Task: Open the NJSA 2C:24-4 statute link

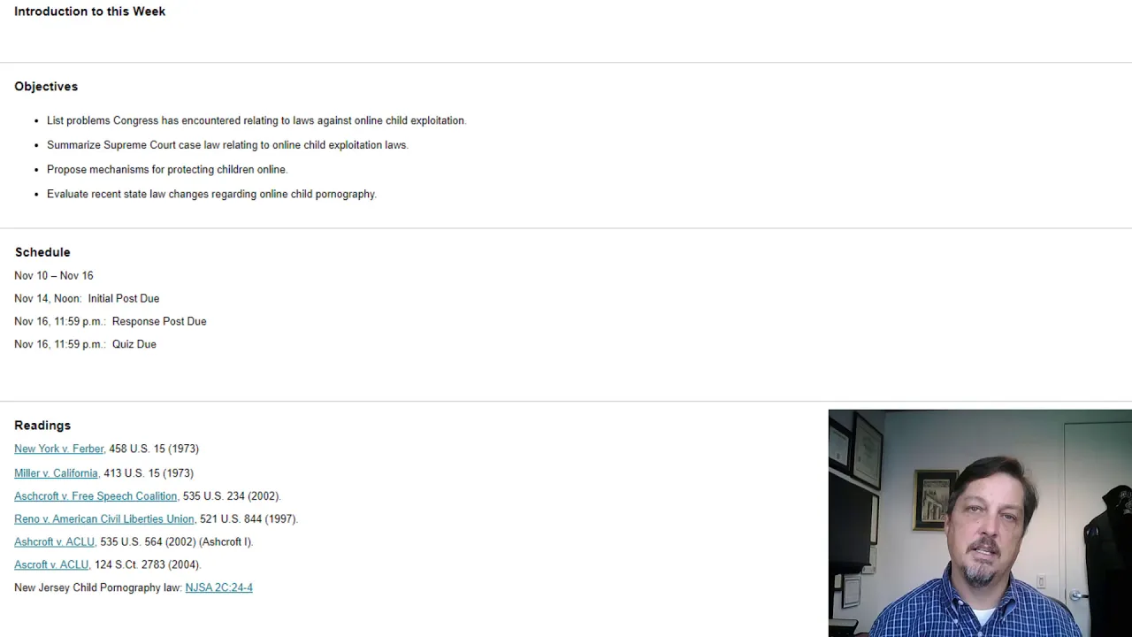Action: pos(219,587)
